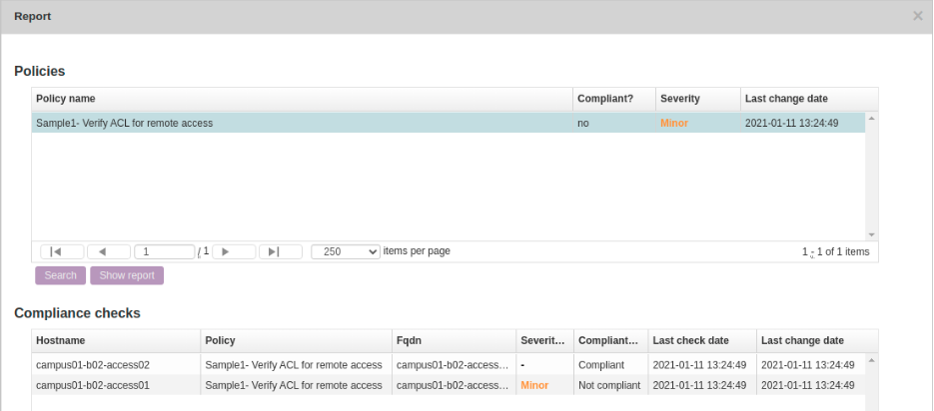Open items per page dropdown
Screen dimensions: 934x411
[345, 252]
